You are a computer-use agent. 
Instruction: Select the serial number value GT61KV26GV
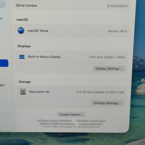click(117, 6)
